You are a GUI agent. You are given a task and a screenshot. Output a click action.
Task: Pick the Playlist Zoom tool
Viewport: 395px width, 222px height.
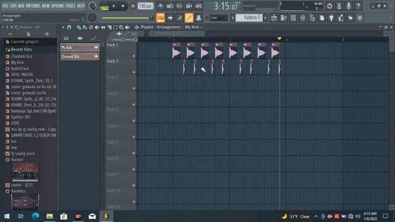[x=121, y=27]
